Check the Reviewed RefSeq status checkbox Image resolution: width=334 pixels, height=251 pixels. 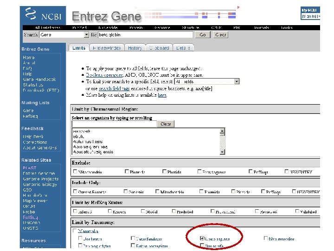click(257, 211)
